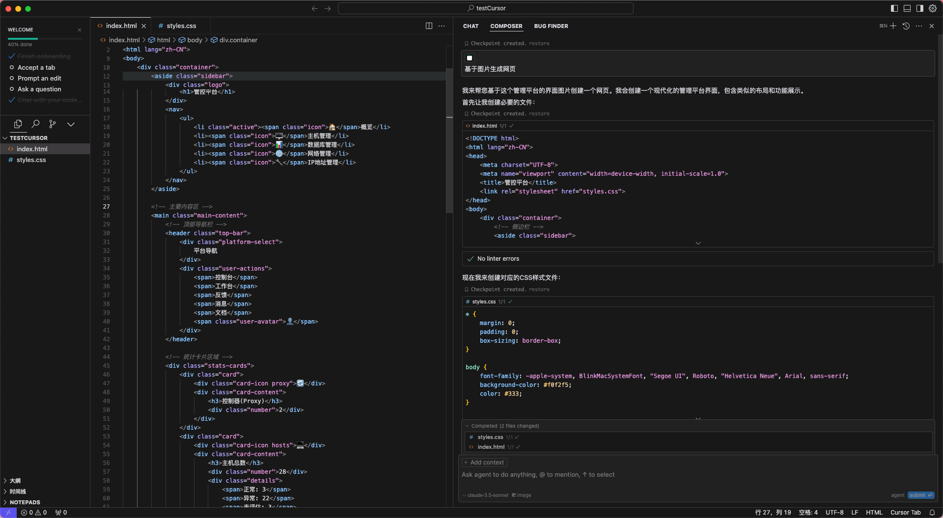
Task: Go forward with the navigation arrow
Action: point(328,8)
